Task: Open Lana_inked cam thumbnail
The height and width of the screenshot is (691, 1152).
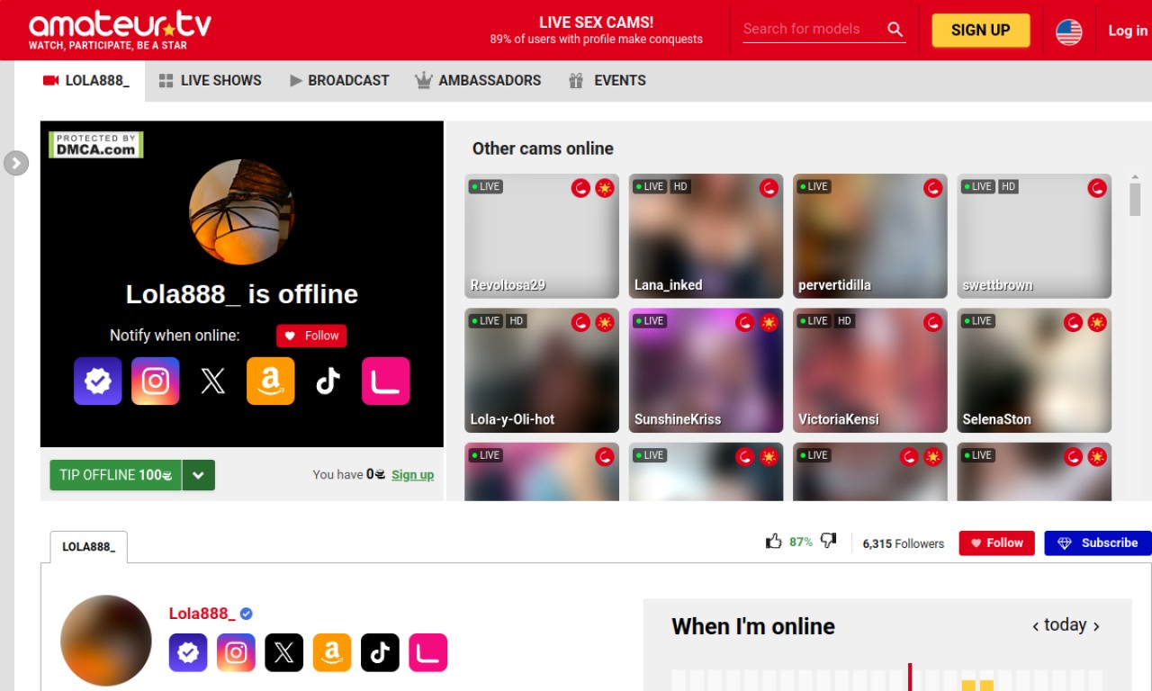Action: coord(706,236)
